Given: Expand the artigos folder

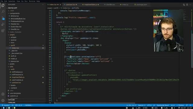Looking at the screenshot, I should (x=13, y=37).
